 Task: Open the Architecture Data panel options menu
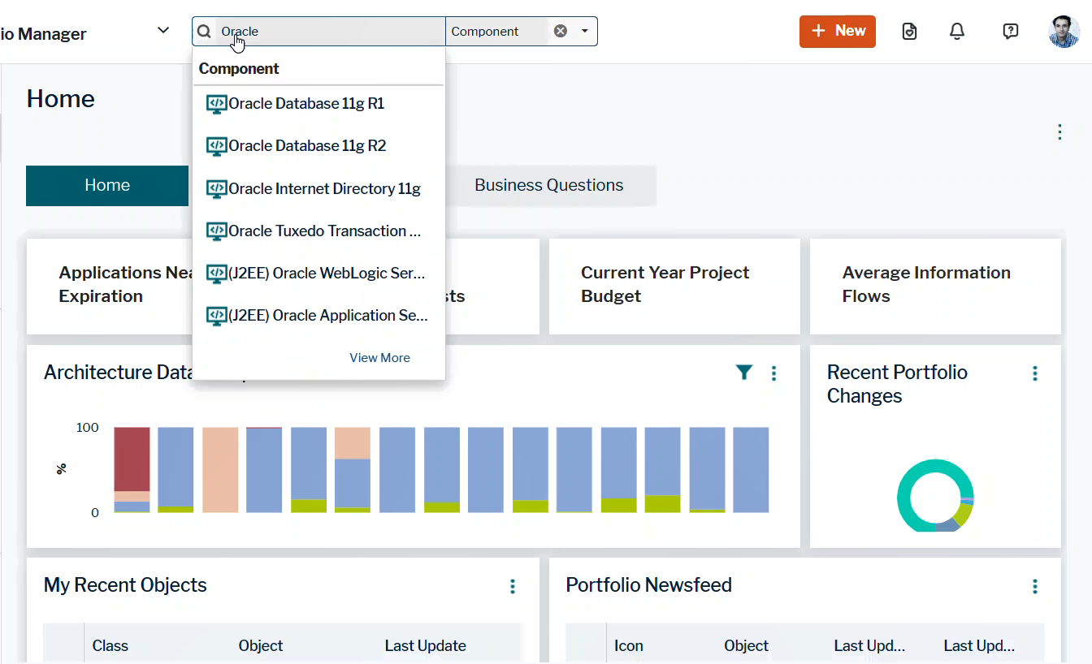click(773, 373)
